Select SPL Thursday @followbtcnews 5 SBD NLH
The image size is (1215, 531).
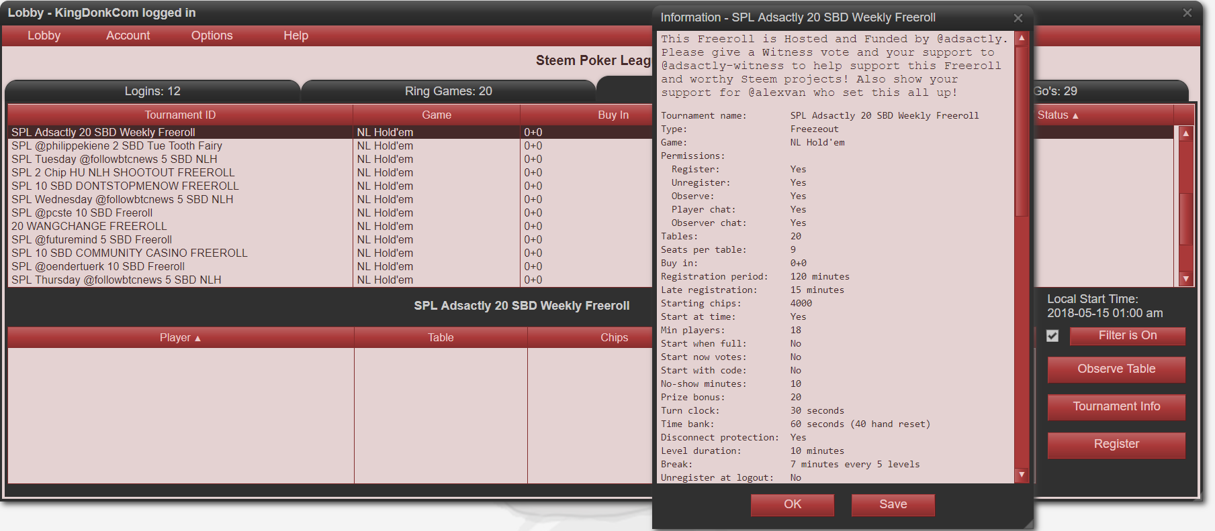(x=330, y=280)
